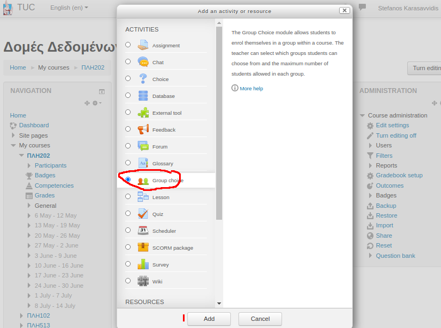Open the English (en) language dropdown
This screenshot has width=441, height=328.
pos(69,8)
